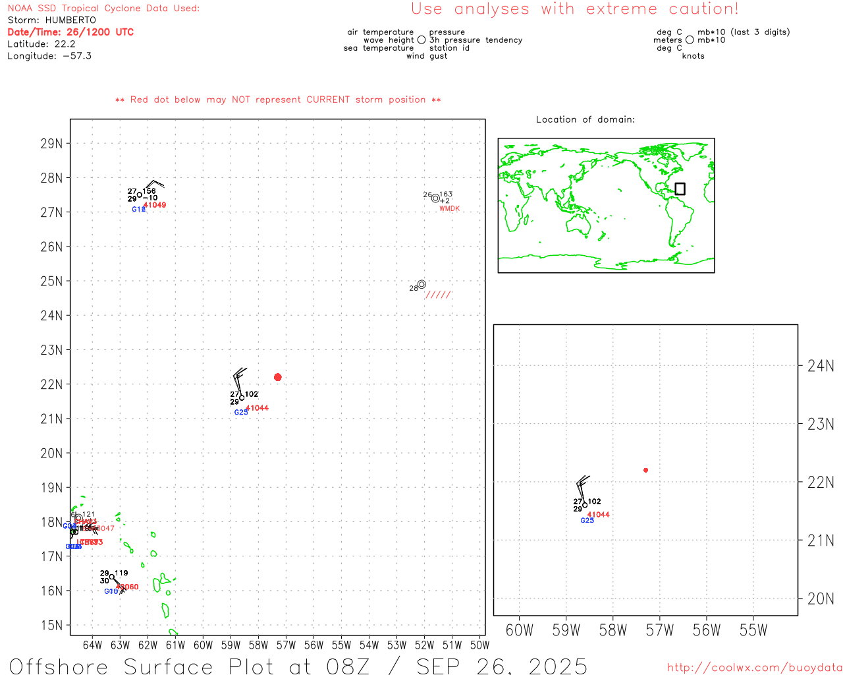The height and width of the screenshot is (675, 843).
Task: Click buoy 41044 wind barb in inset map
Action: click(x=582, y=489)
